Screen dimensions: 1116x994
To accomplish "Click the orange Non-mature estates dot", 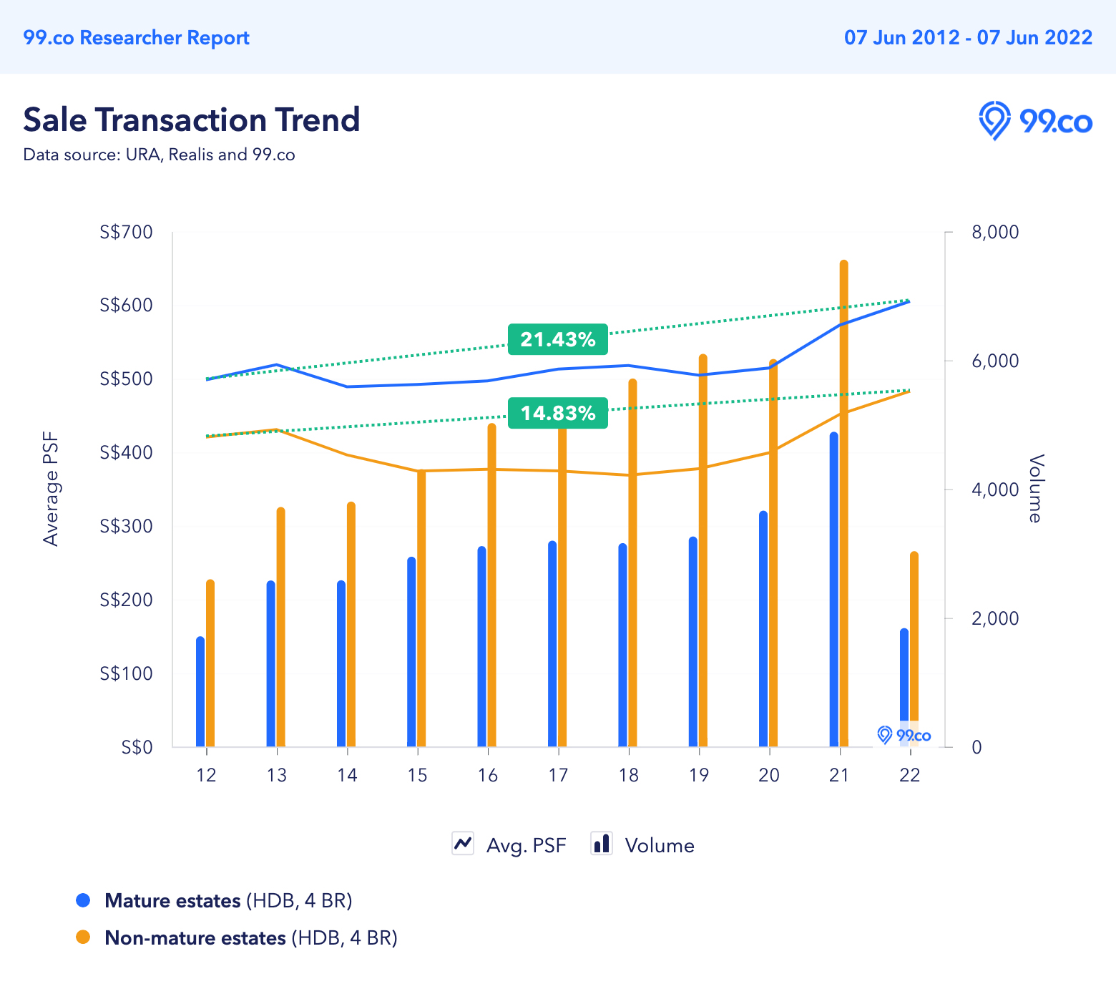I will [x=83, y=937].
